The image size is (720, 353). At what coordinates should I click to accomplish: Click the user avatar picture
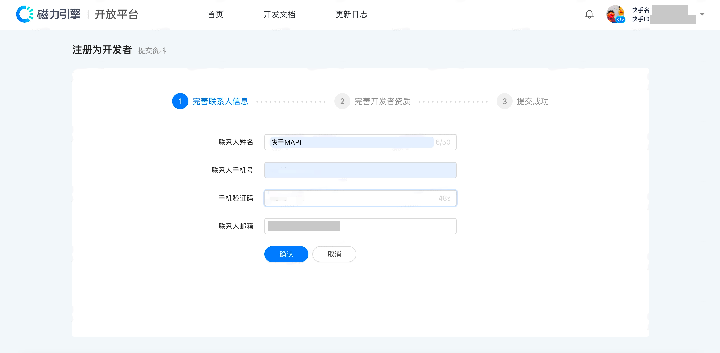tap(615, 14)
